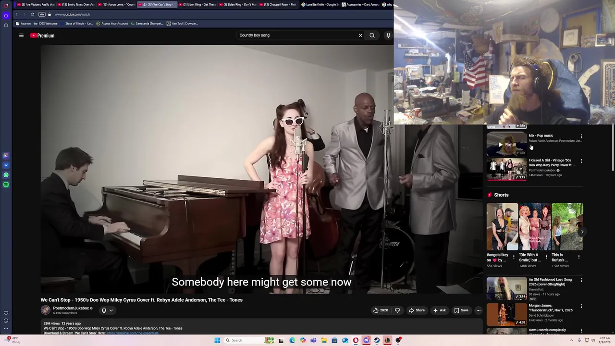
Task: Open options for 'I Kissed A Girl' video
Action: [581, 161]
